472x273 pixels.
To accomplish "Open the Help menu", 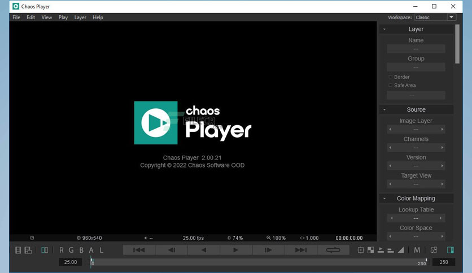I will [x=98, y=17].
